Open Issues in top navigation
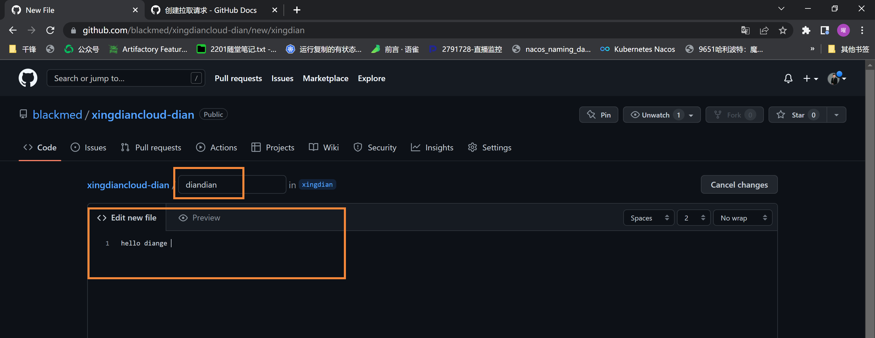The width and height of the screenshot is (875, 338). coord(282,78)
